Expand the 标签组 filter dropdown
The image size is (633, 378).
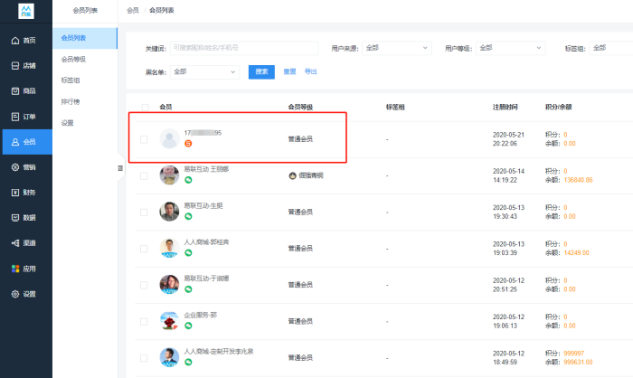coord(610,48)
